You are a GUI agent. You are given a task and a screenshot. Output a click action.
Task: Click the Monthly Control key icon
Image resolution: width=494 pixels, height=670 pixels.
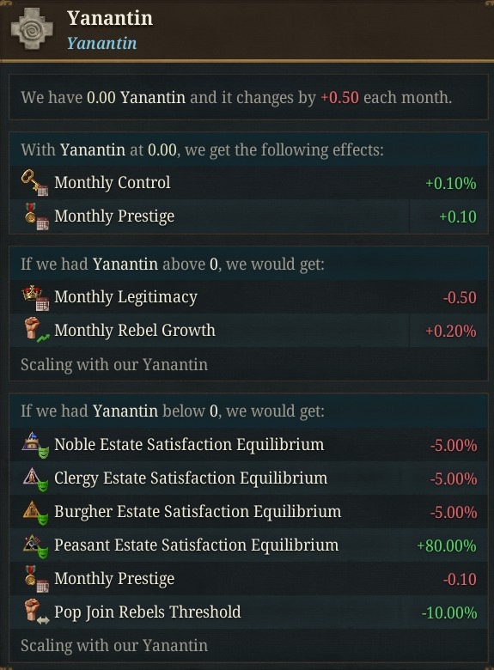[x=34, y=182]
